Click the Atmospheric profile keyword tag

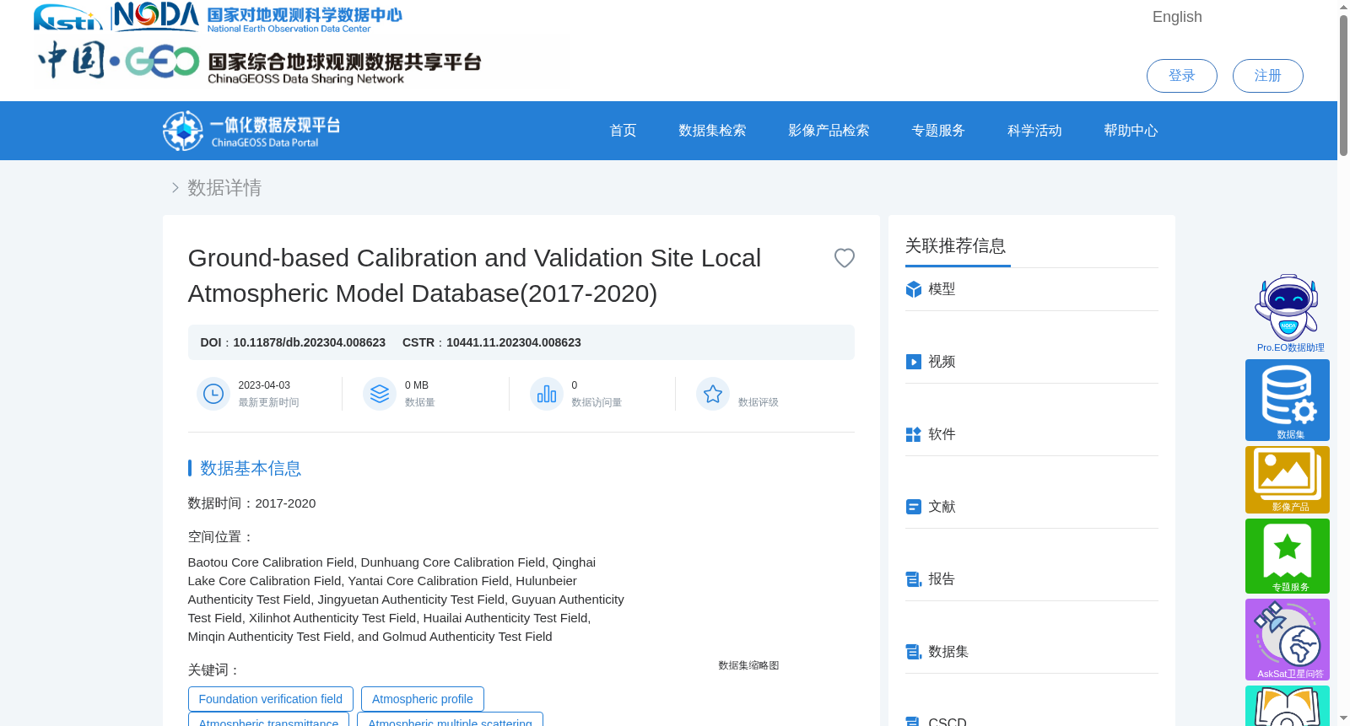click(x=423, y=699)
